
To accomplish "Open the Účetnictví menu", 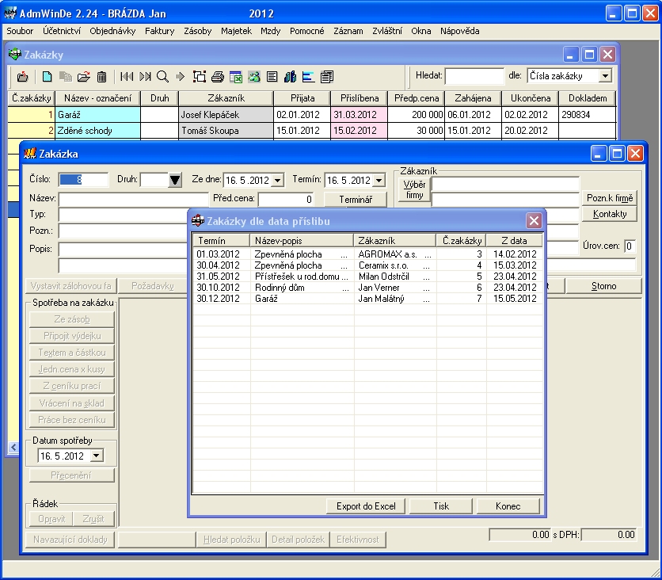I will (x=62, y=31).
